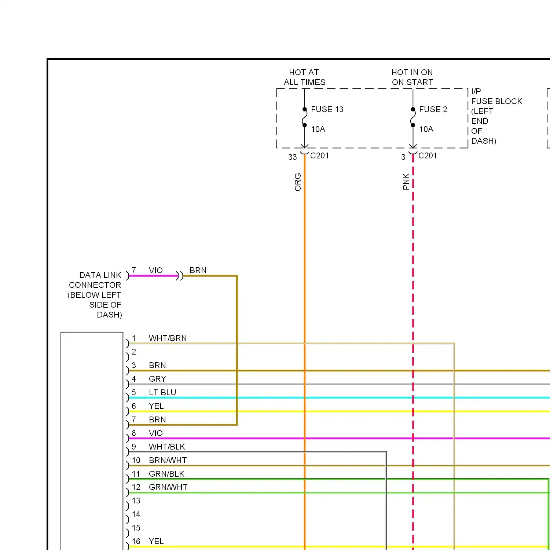Click the VIO label on pin 8
This screenshot has height=550, width=550.
(x=155, y=433)
